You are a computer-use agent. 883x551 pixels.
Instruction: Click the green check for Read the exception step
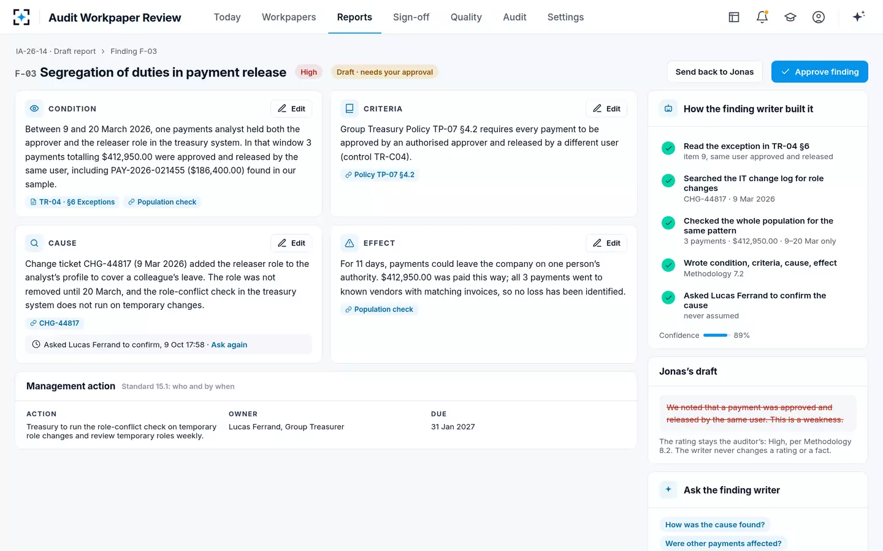click(x=668, y=148)
